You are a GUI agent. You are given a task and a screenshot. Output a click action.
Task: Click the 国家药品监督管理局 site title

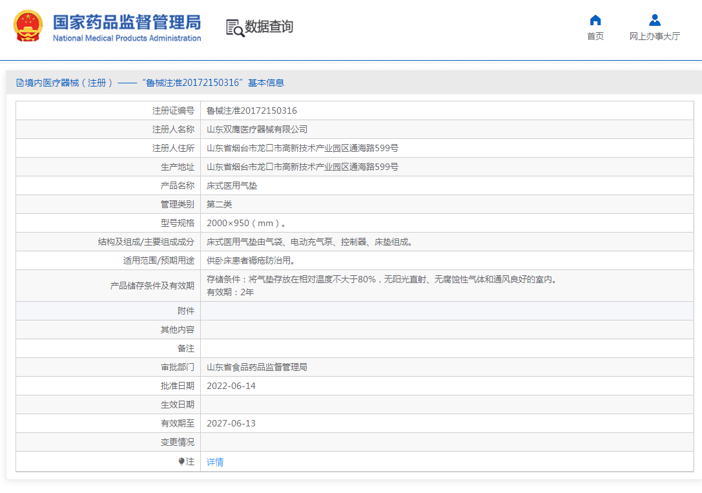(127, 22)
